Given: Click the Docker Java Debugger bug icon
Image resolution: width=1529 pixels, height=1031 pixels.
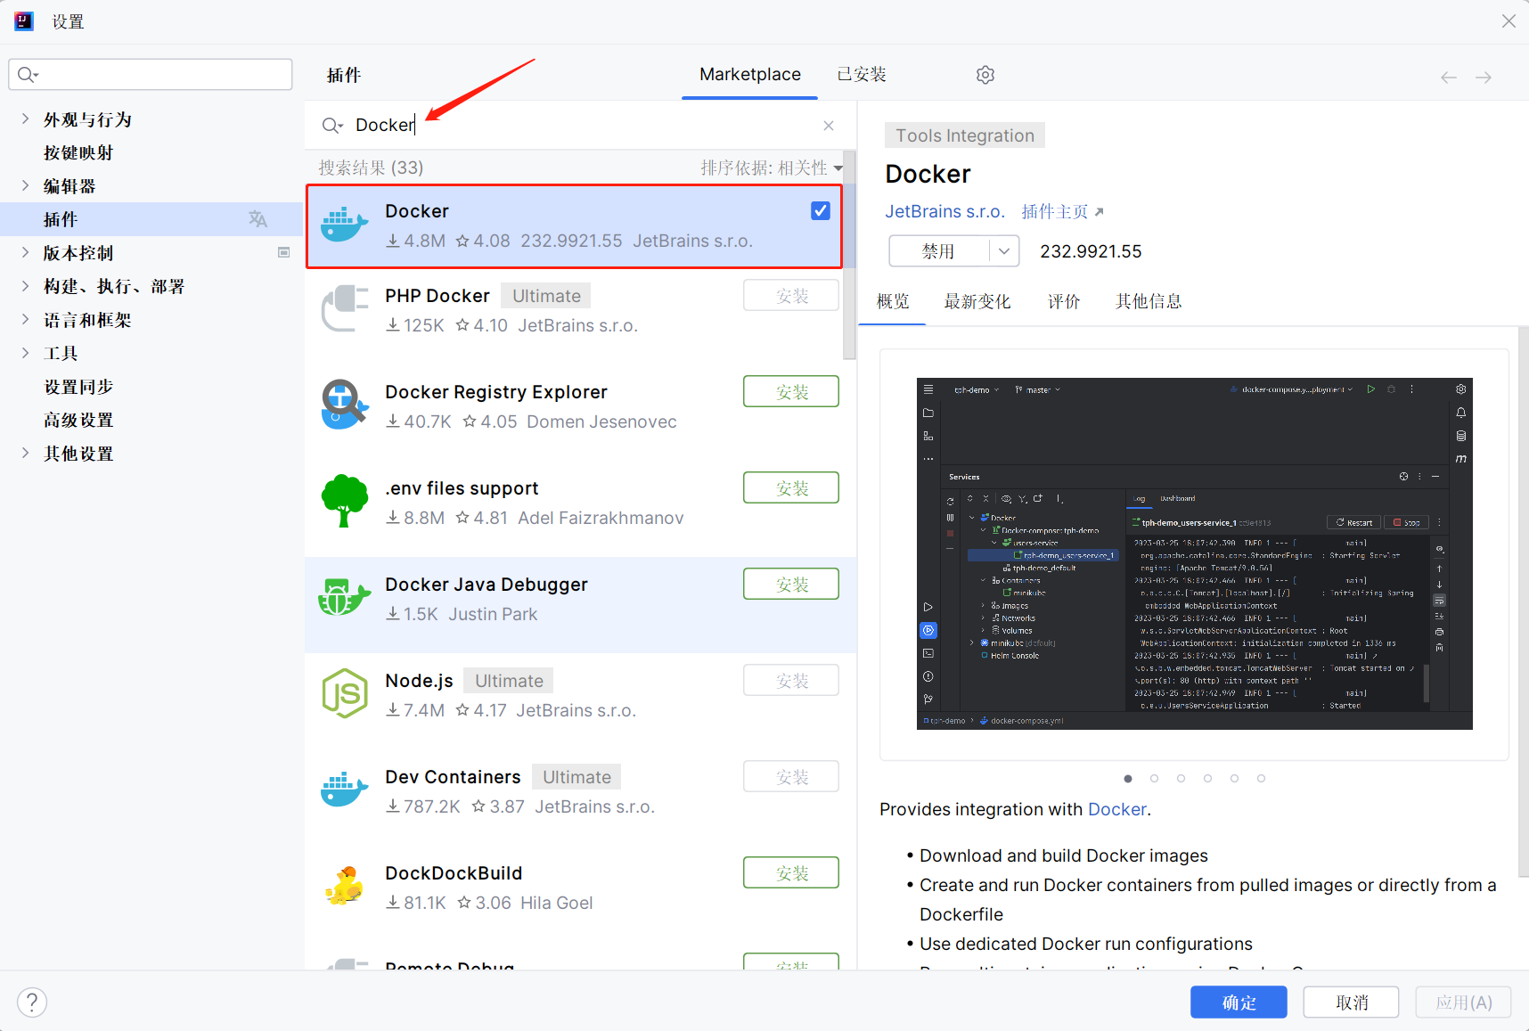Looking at the screenshot, I should click(344, 597).
